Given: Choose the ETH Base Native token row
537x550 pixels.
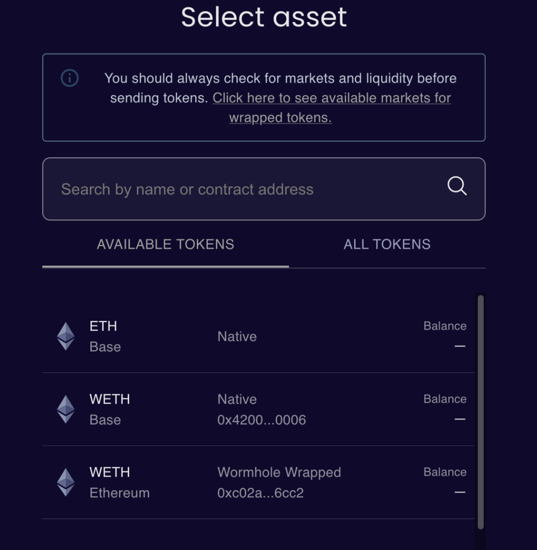Looking at the screenshot, I should click(258, 336).
